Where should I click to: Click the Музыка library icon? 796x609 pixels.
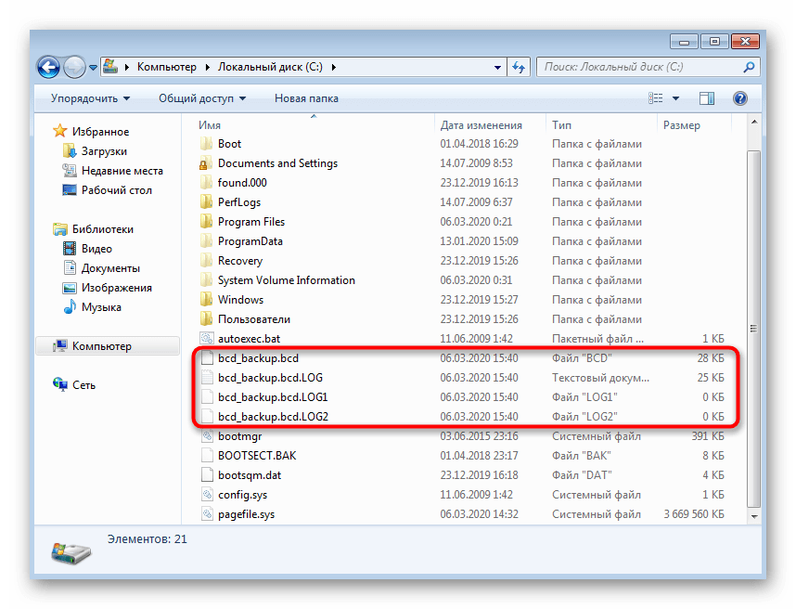point(70,307)
